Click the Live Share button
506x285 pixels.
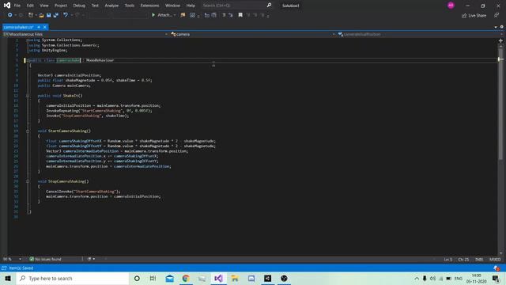474,16
